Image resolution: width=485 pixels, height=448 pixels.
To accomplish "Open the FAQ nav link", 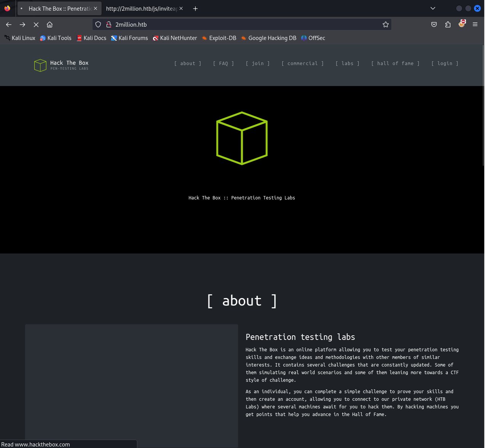I will point(223,64).
